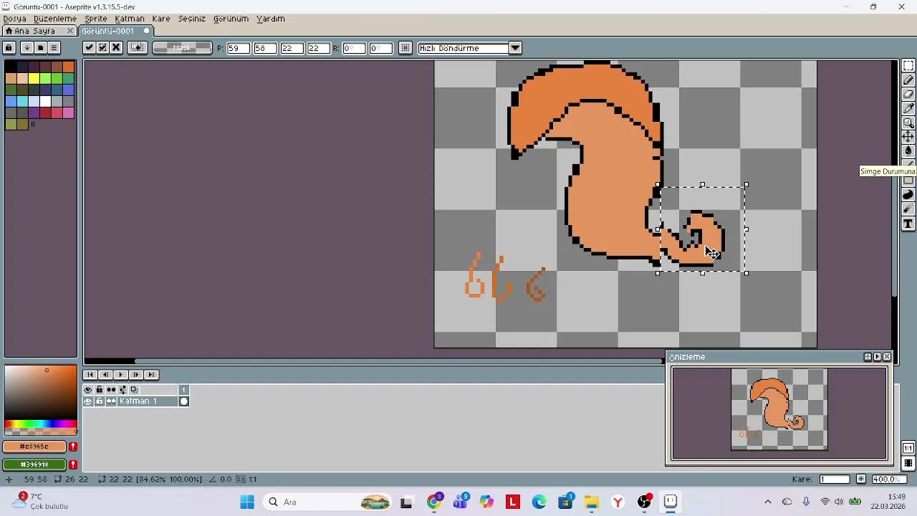The image size is (917, 516).
Task: Play the animation in timeline
Action: [x=120, y=375]
